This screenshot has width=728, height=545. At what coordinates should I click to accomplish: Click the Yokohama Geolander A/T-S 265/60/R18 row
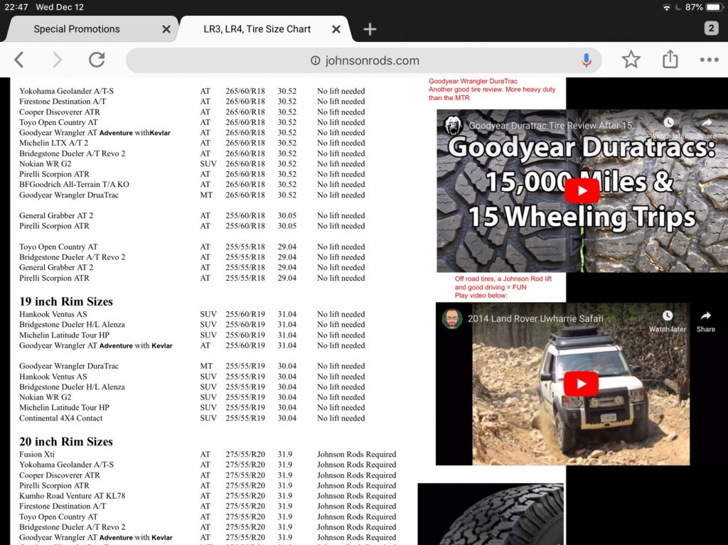[x=192, y=91]
